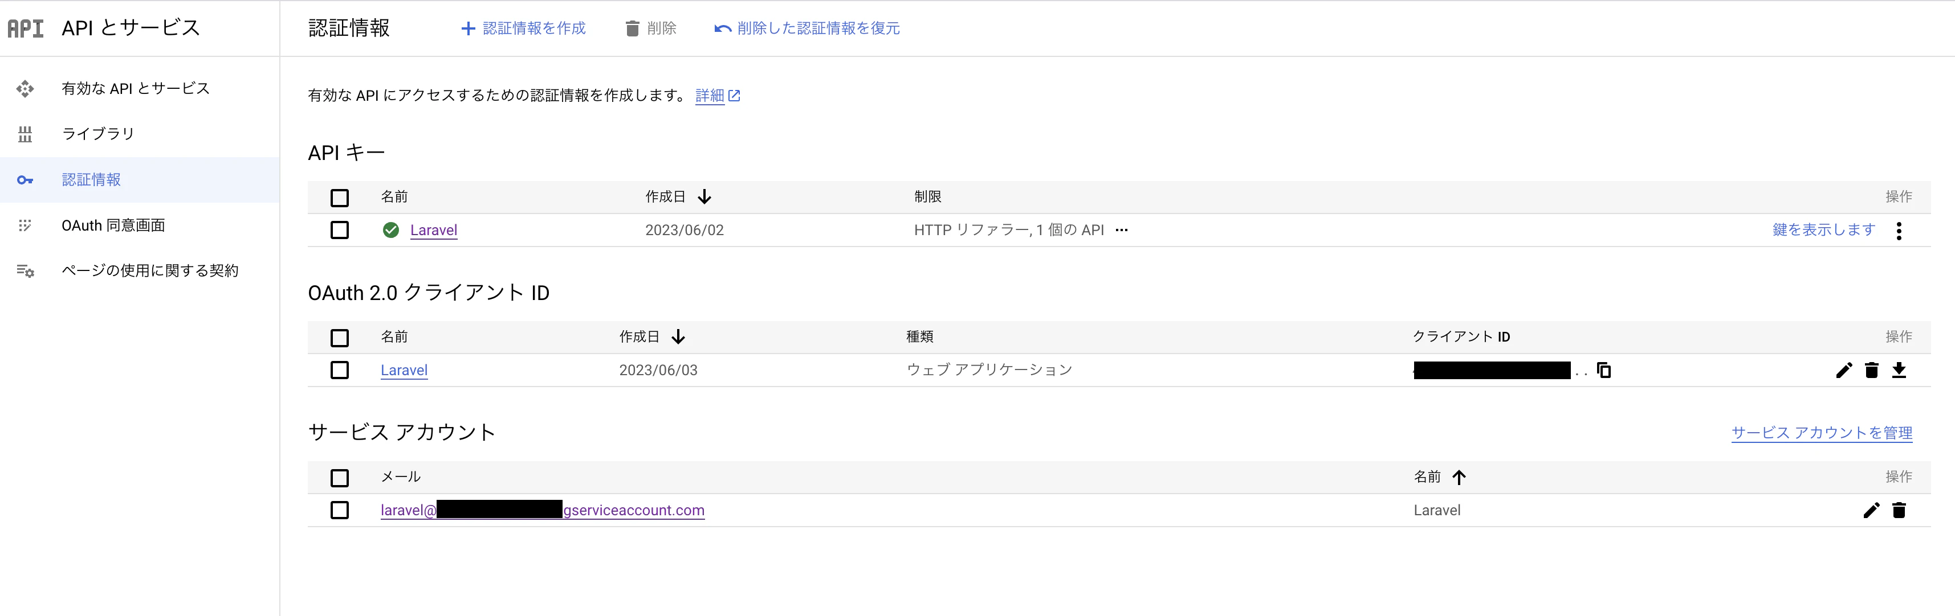Sort service accounts by 名前 arrow
Viewport: 1955px width, 616px height.
click(x=1459, y=477)
